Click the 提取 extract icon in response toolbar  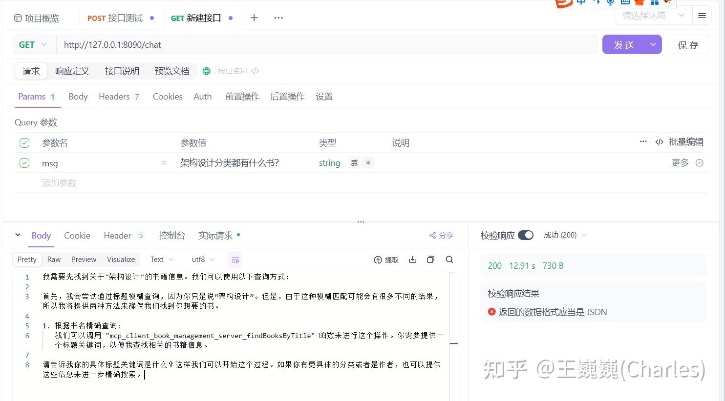coord(386,260)
